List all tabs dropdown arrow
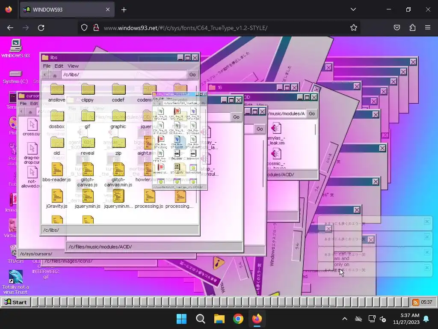This screenshot has height=329, width=438. tap(353, 9)
